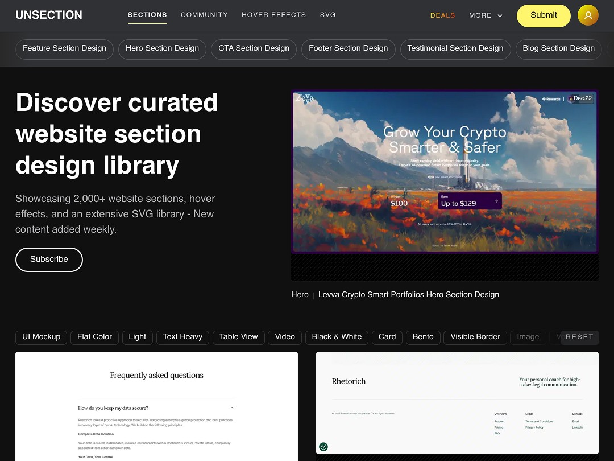Viewport: 614px width, 461px height.
Task: Select the SVG navigation tab
Action: 328,15
